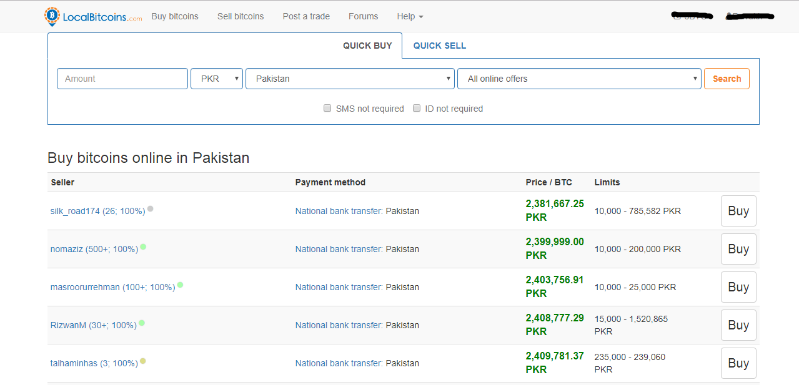
Task: Open nomaziz (500+; 100%) profile
Action: pyautogui.click(x=94, y=249)
